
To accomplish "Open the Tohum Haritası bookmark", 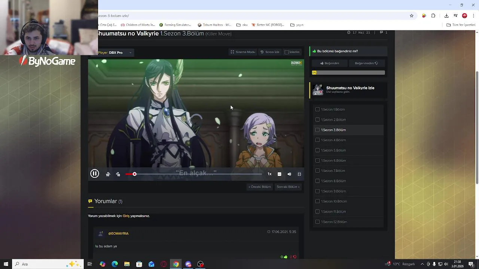I will pyautogui.click(x=214, y=25).
